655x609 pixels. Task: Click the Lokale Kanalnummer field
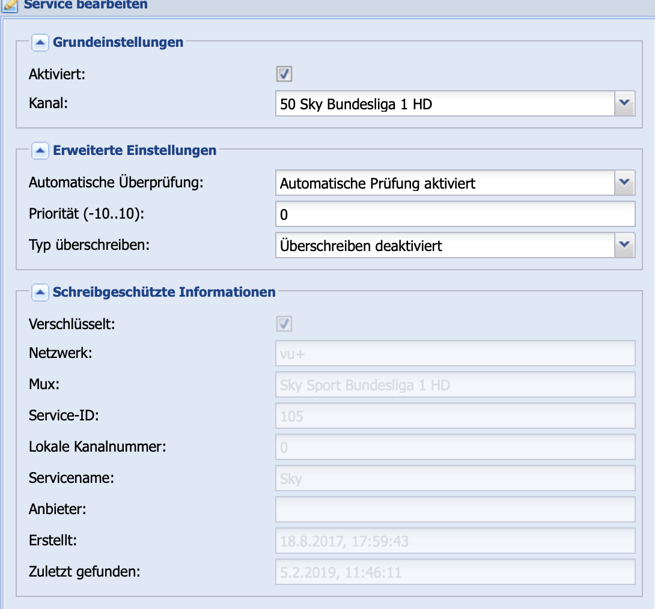(455, 447)
